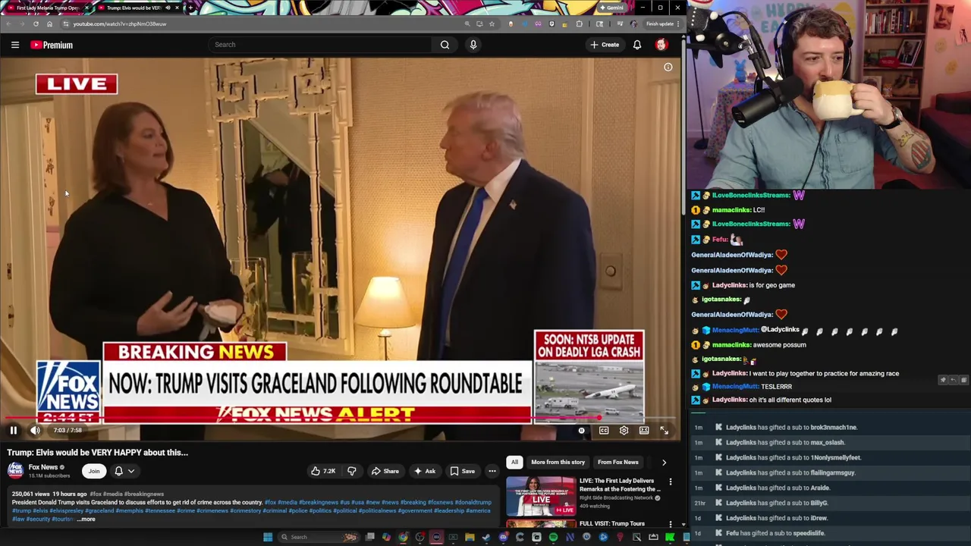Image resolution: width=971 pixels, height=546 pixels.
Task: Seek on the video progress bar
Action: click(341, 417)
